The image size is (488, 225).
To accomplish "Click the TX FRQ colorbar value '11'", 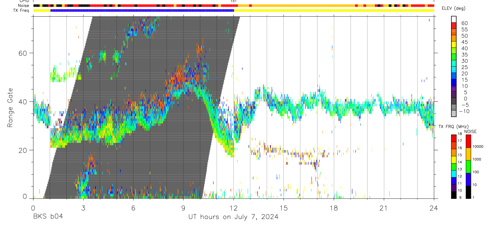I will coord(460,183).
